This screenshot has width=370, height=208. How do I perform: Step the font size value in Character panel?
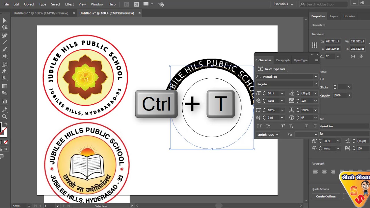[x=264, y=93]
